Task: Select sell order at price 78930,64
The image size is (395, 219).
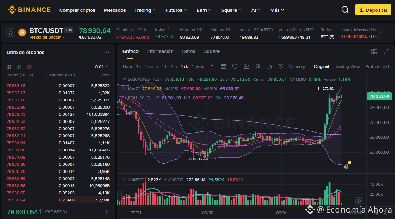Action: tap(58, 200)
